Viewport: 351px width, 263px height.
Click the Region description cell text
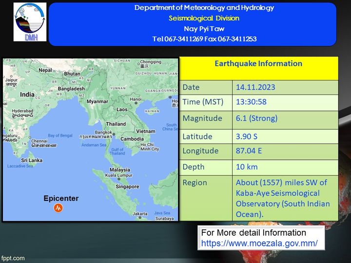click(x=282, y=198)
